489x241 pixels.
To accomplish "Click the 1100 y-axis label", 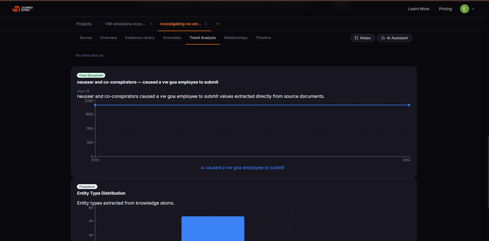I will [x=89, y=129].
